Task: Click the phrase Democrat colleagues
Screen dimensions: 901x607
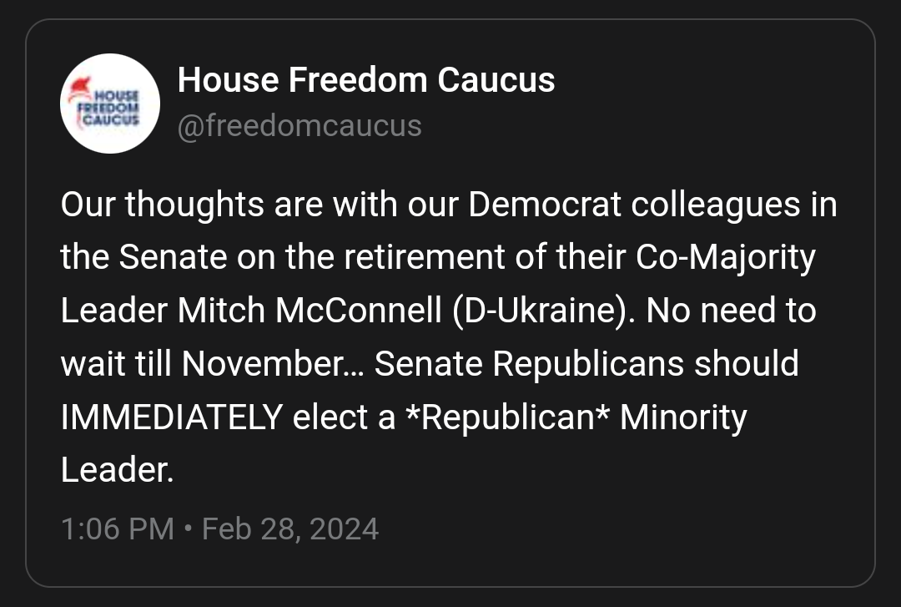Action: (634, 205)
